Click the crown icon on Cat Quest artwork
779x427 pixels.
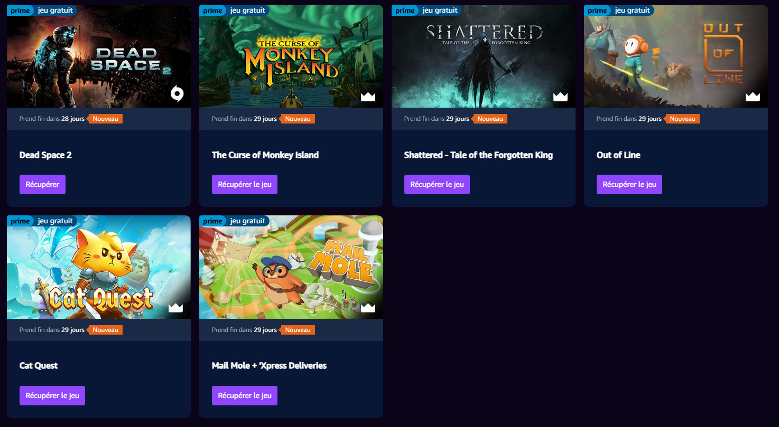coord(175,308)
